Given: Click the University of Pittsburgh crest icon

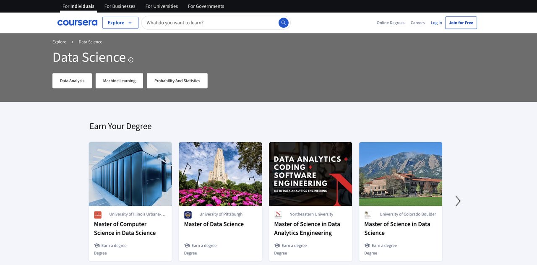Looking at the screenshot, I should 188,215.
